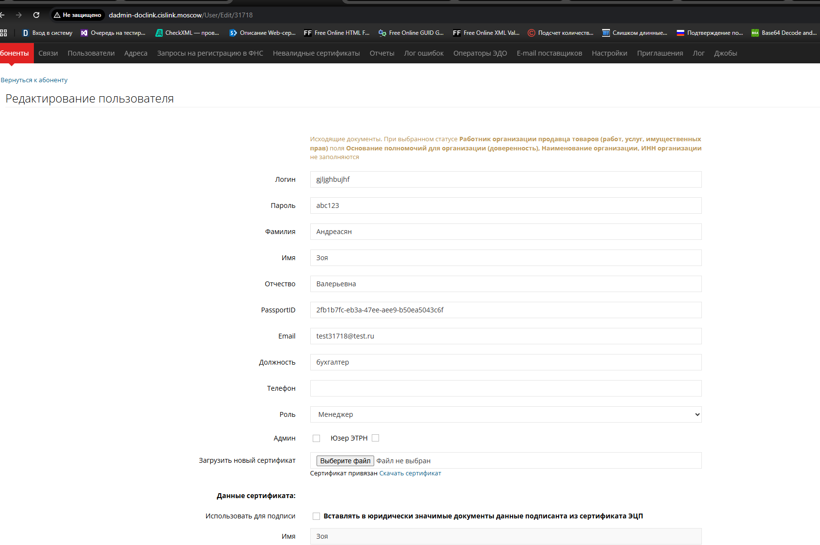Tick the Юзер ЭТРН checkbox

pyautogui.click(x=376, y=438)
